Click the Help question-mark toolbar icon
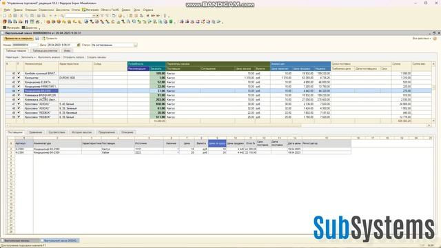 pos(120,15)
